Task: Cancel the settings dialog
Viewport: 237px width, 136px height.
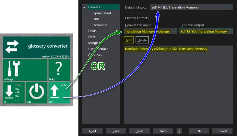Action: tap(222, 131)
